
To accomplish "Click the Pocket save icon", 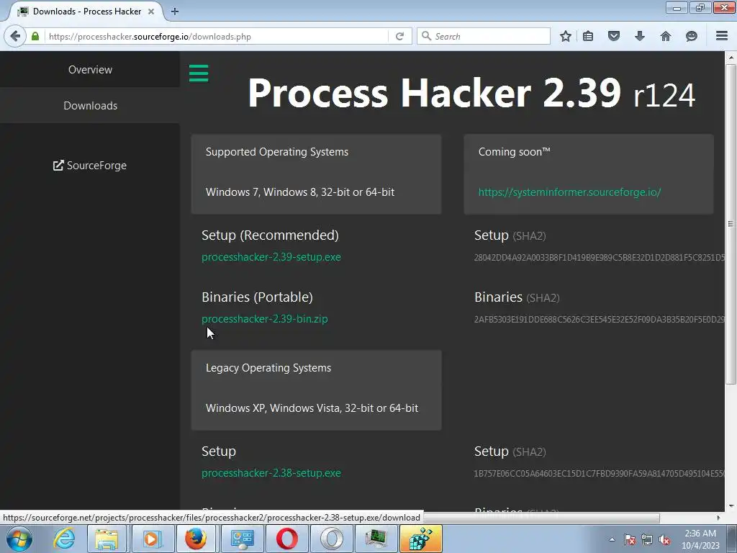I will (613, 36).
